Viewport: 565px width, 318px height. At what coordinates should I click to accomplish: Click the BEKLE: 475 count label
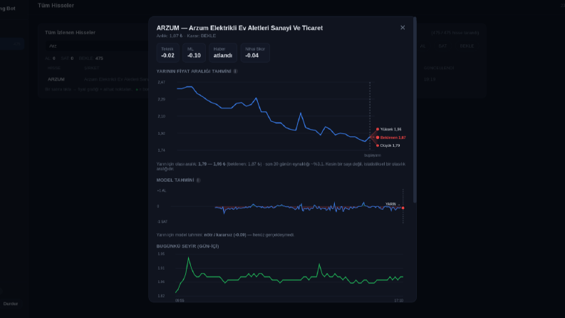[90, 58]
